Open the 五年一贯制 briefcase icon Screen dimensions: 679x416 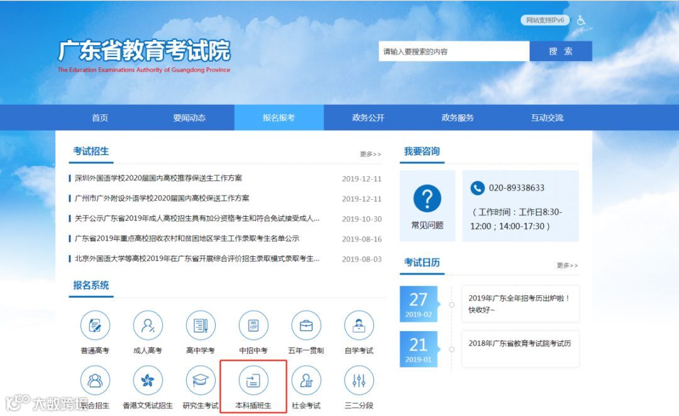click(306, 326)
